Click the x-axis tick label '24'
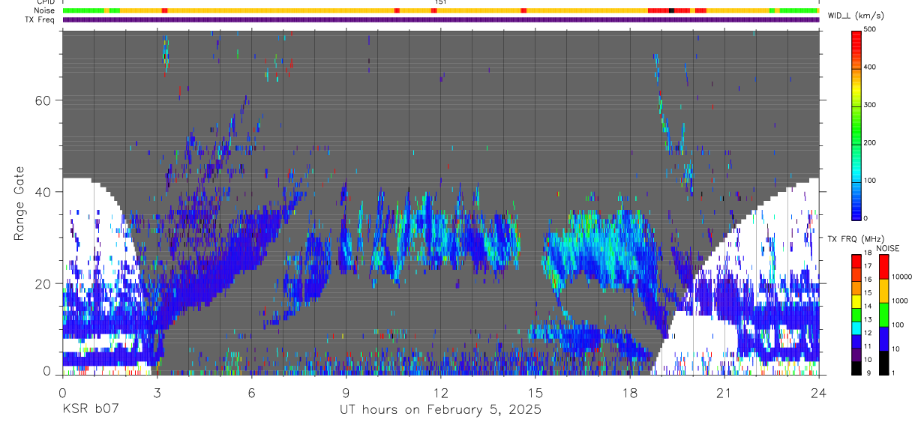 click(818, 394)
